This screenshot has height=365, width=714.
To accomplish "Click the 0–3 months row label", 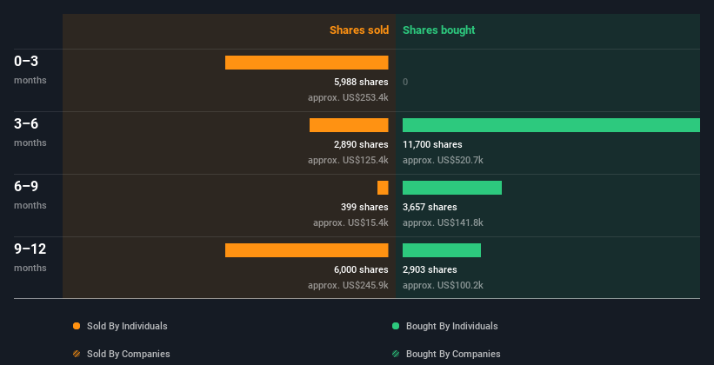I will click(x=30, y=70).
